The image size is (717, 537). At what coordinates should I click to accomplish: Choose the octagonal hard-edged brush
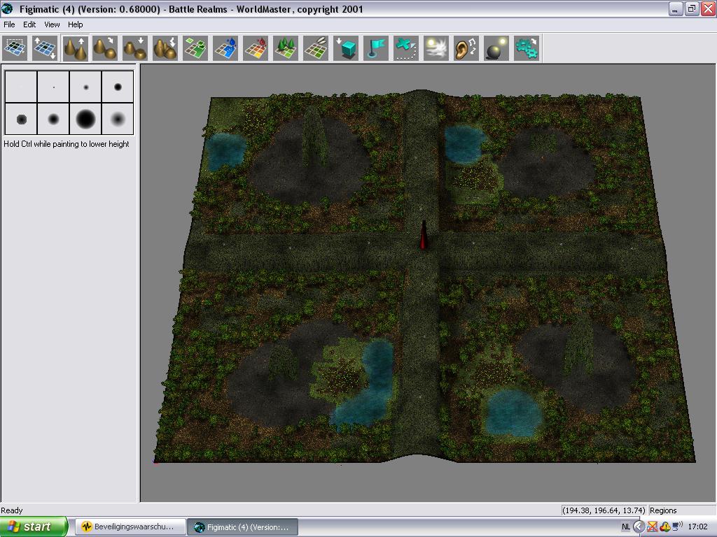(x=21, y=119)
